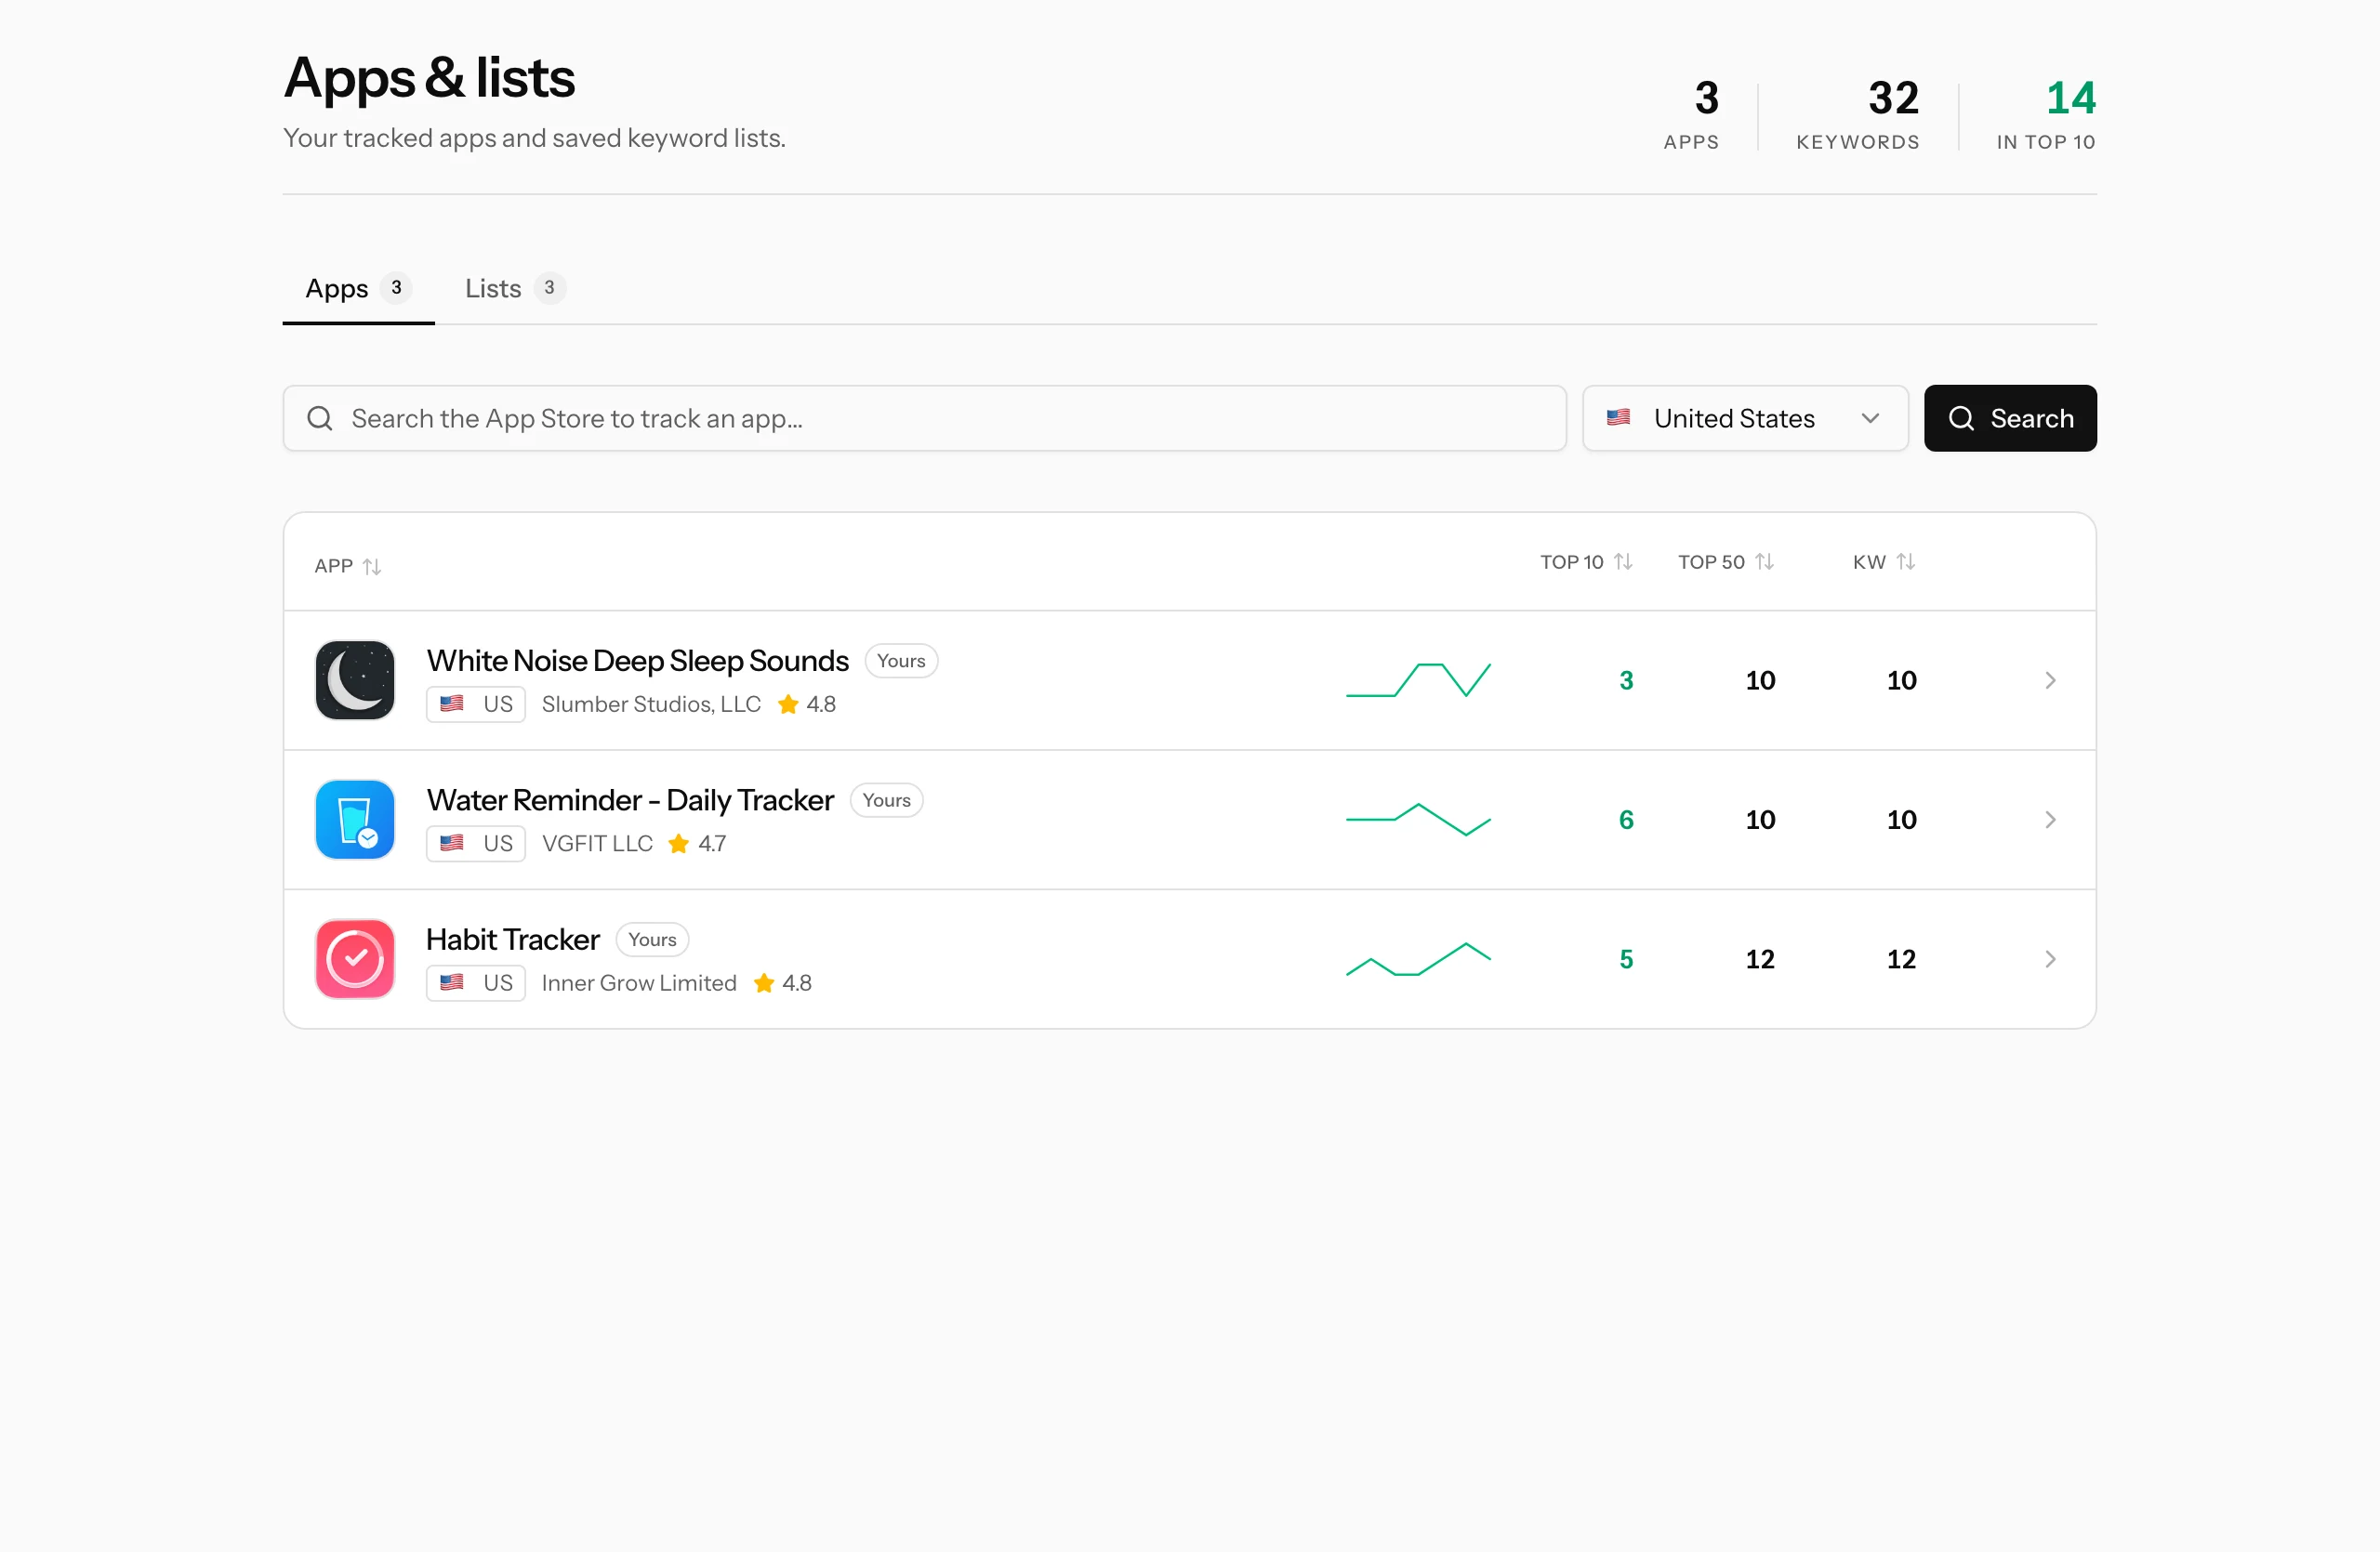Open White Noise Deep Sleep Sounds title

point(637,661)
